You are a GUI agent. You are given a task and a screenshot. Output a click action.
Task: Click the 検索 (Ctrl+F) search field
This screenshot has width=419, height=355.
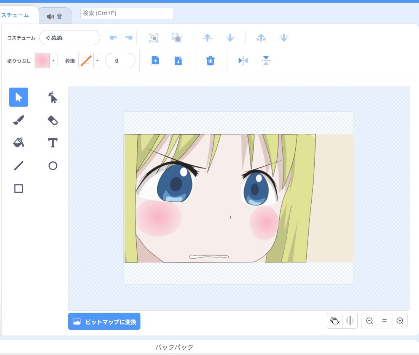click(127, 13)
